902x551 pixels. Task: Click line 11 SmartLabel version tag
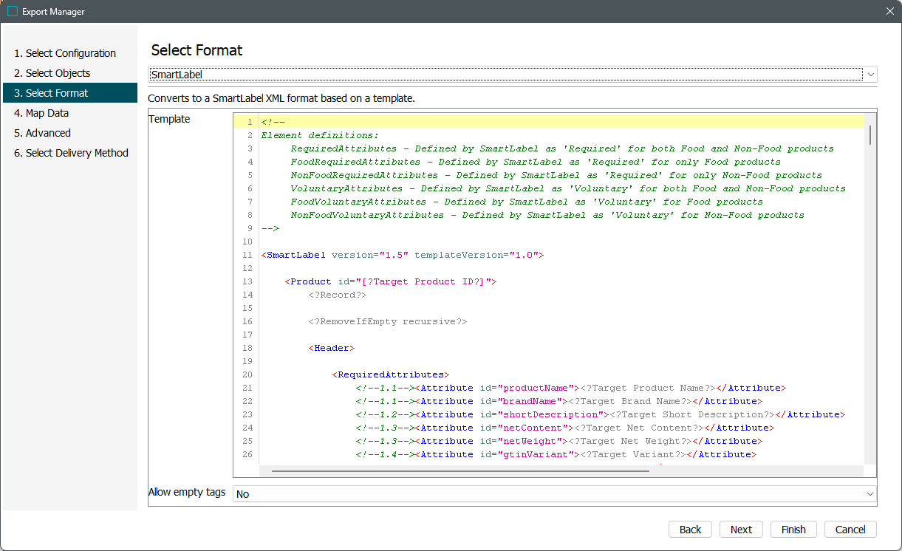403,255
